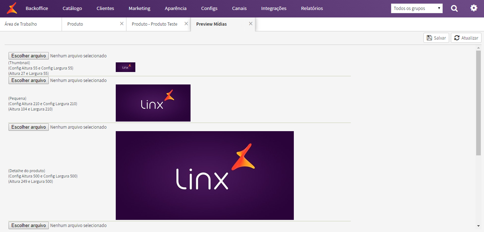Click the Thumbnail Linx preview image
484x232 pixels.
coord(125,67)
